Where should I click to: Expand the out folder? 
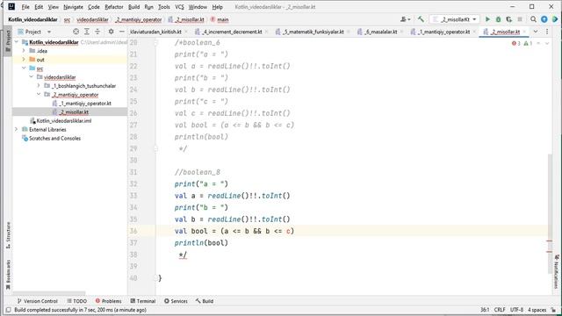click(x=24, y=60)
